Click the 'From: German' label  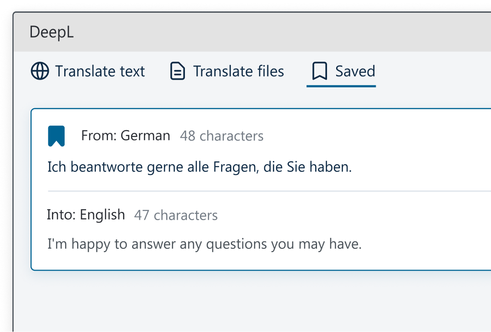(126, 136)
